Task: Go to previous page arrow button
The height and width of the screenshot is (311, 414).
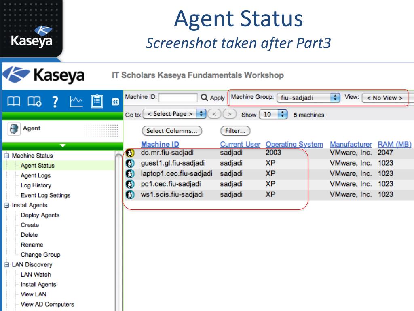Action: click(214, 114)
